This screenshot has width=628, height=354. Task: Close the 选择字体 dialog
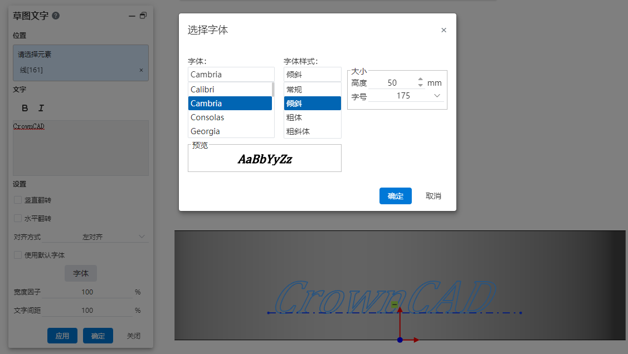click(x=444, y=30)
